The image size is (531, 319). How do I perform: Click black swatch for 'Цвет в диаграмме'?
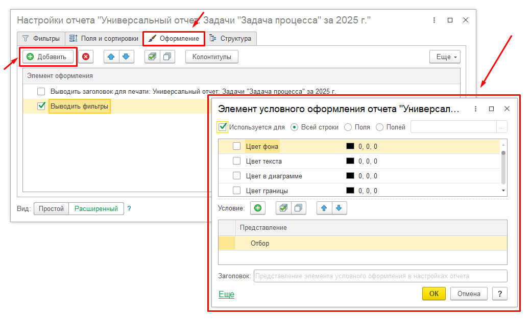coord(350,176)
